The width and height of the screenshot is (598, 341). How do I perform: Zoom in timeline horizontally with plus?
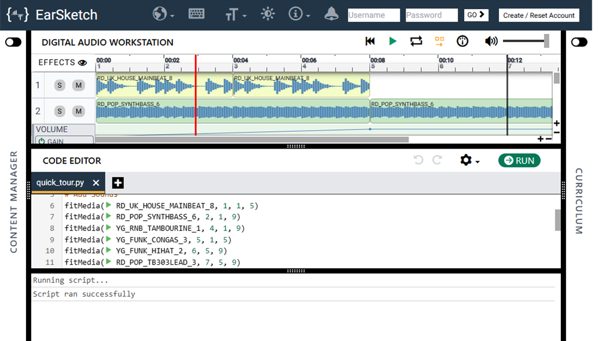[x=541, y=139]
